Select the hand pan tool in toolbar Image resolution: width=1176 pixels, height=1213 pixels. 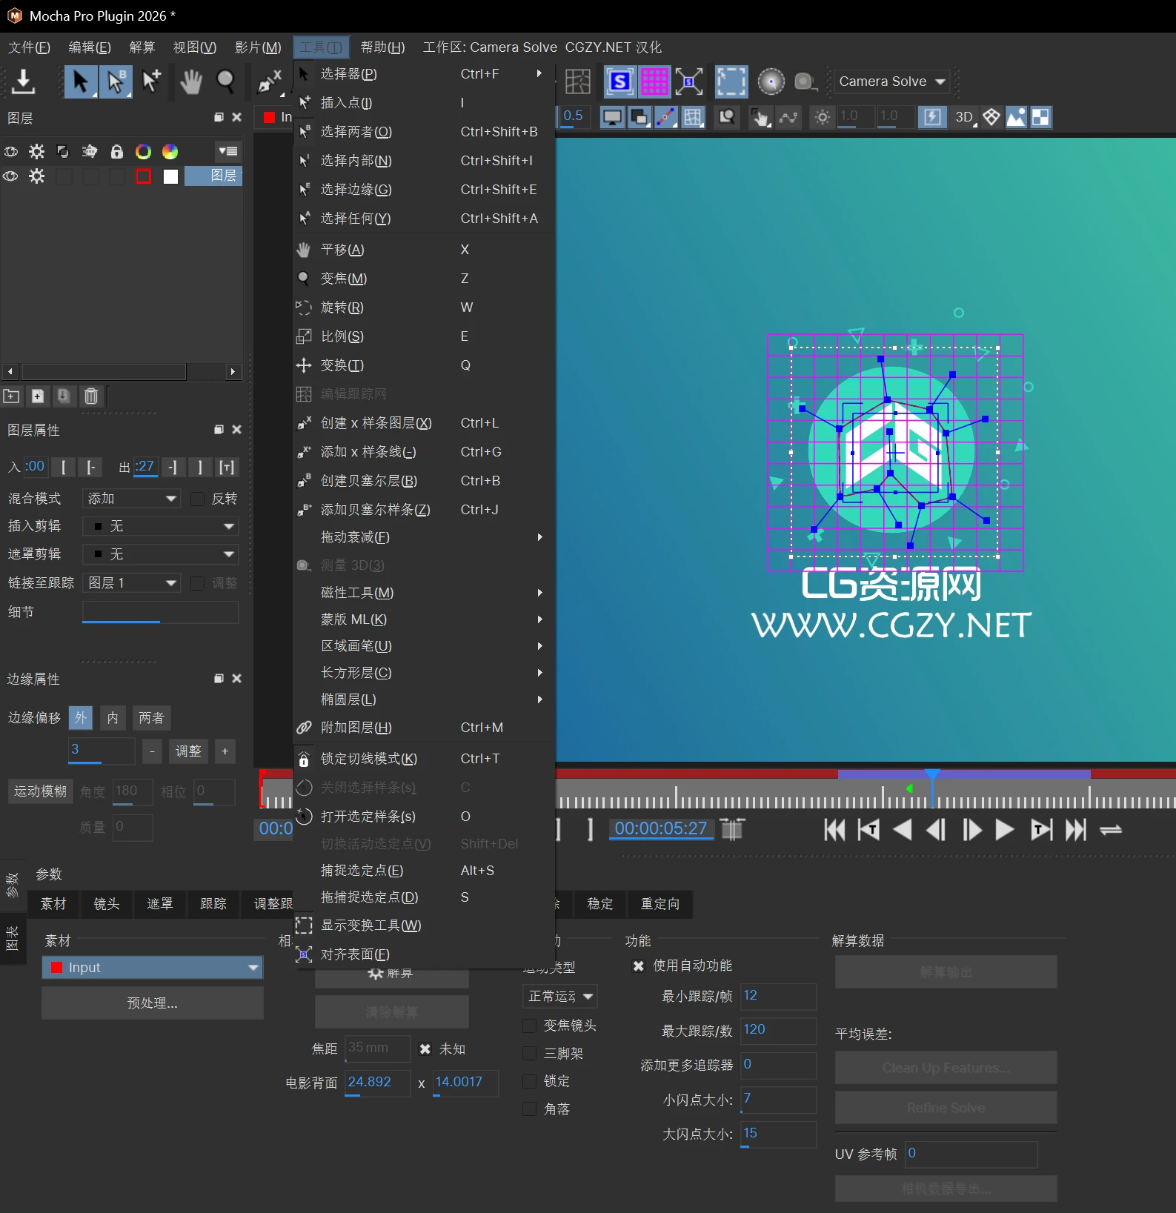[190, 82]
